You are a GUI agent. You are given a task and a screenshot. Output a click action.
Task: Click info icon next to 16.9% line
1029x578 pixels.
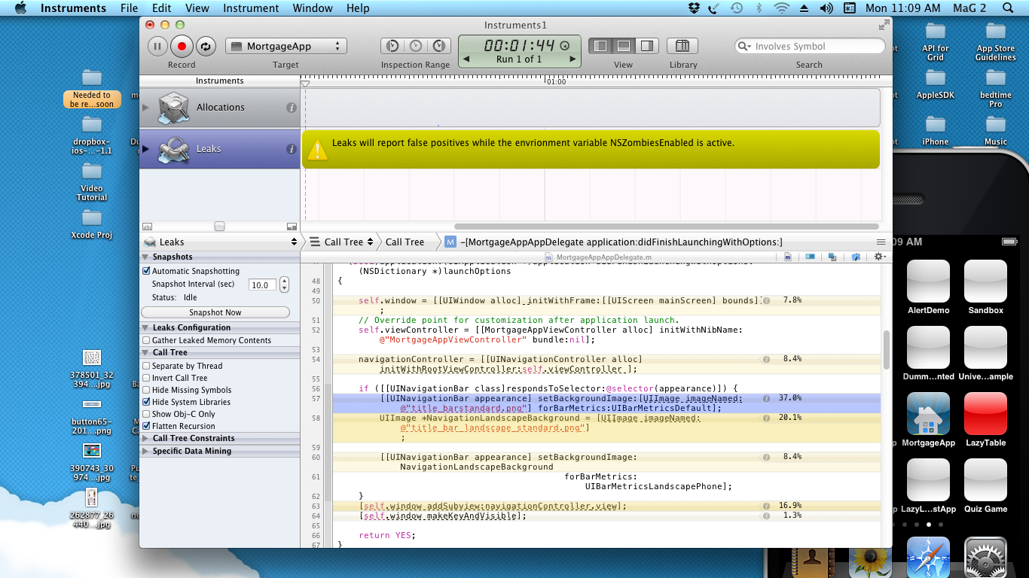point(766,506)
